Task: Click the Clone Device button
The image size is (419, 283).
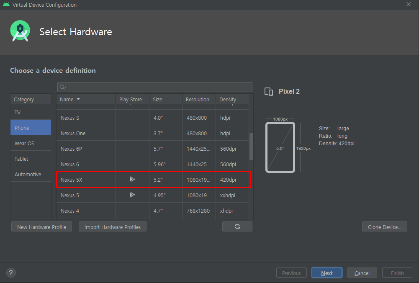Action: click(385, 227)
